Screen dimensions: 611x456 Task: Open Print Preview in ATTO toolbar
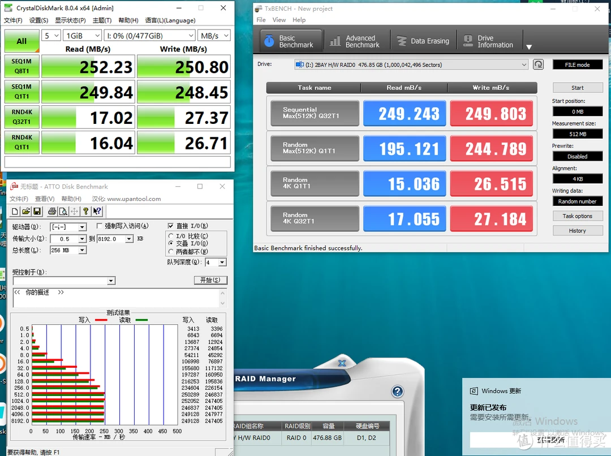tap(63, 212)
